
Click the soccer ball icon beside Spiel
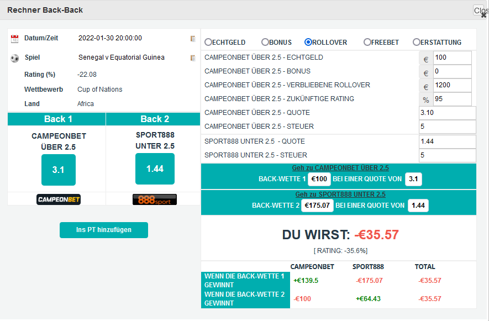15,58
